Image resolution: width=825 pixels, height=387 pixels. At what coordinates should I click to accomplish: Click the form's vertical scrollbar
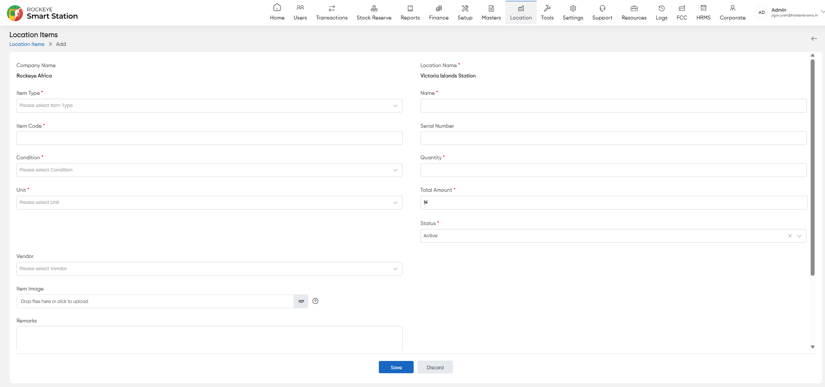pyautogui.click(x=812, y=167)
